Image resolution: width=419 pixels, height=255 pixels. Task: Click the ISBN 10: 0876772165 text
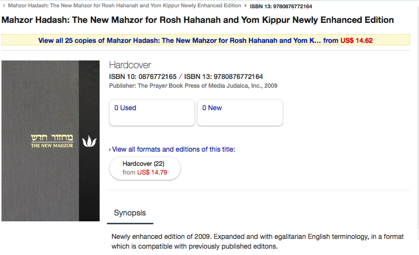click(143, 77)
